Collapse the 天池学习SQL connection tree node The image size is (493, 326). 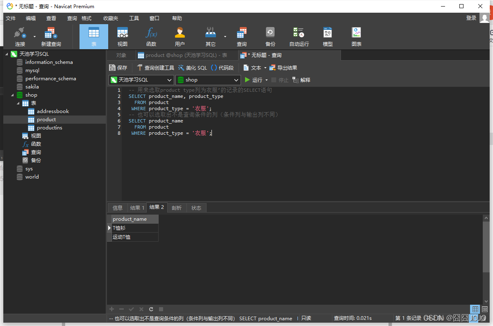coord(7,54)
